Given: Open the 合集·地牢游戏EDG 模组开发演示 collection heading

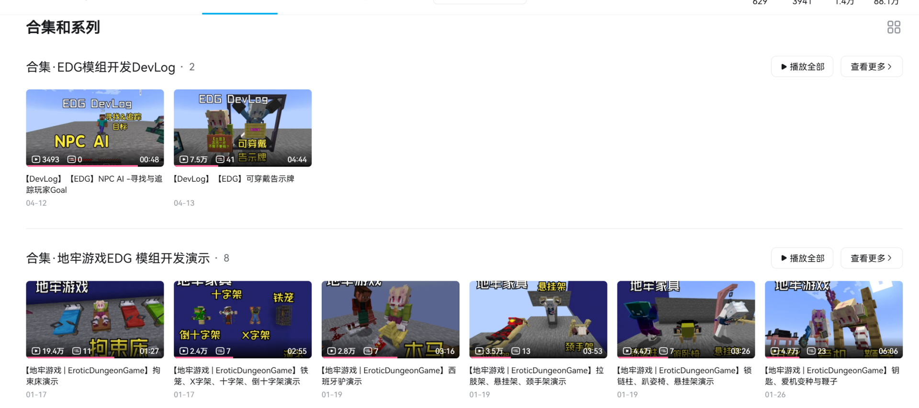Looking at the screenshot, I should 118,258.
